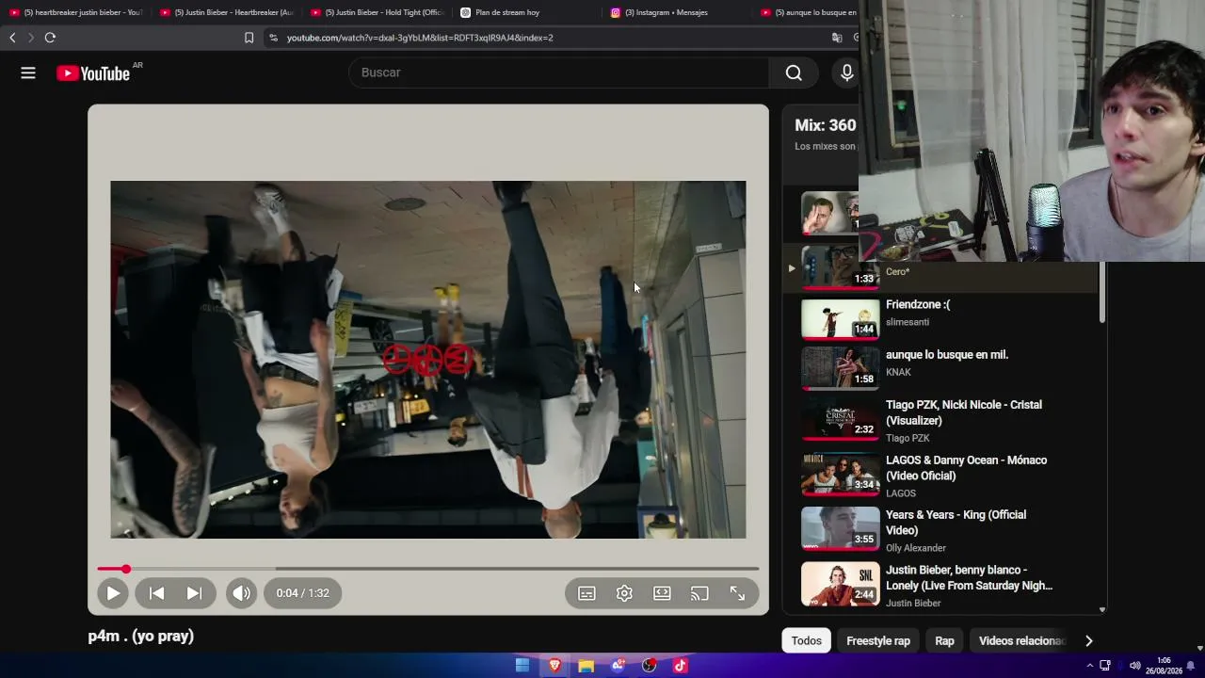Open File Explorer from the taskbar

[586, 666]
